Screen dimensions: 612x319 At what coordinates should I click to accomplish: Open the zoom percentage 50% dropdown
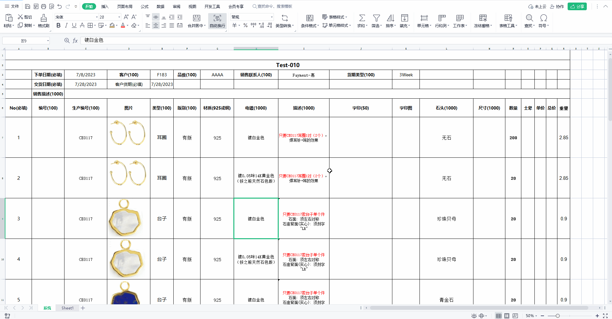(532, 316)
